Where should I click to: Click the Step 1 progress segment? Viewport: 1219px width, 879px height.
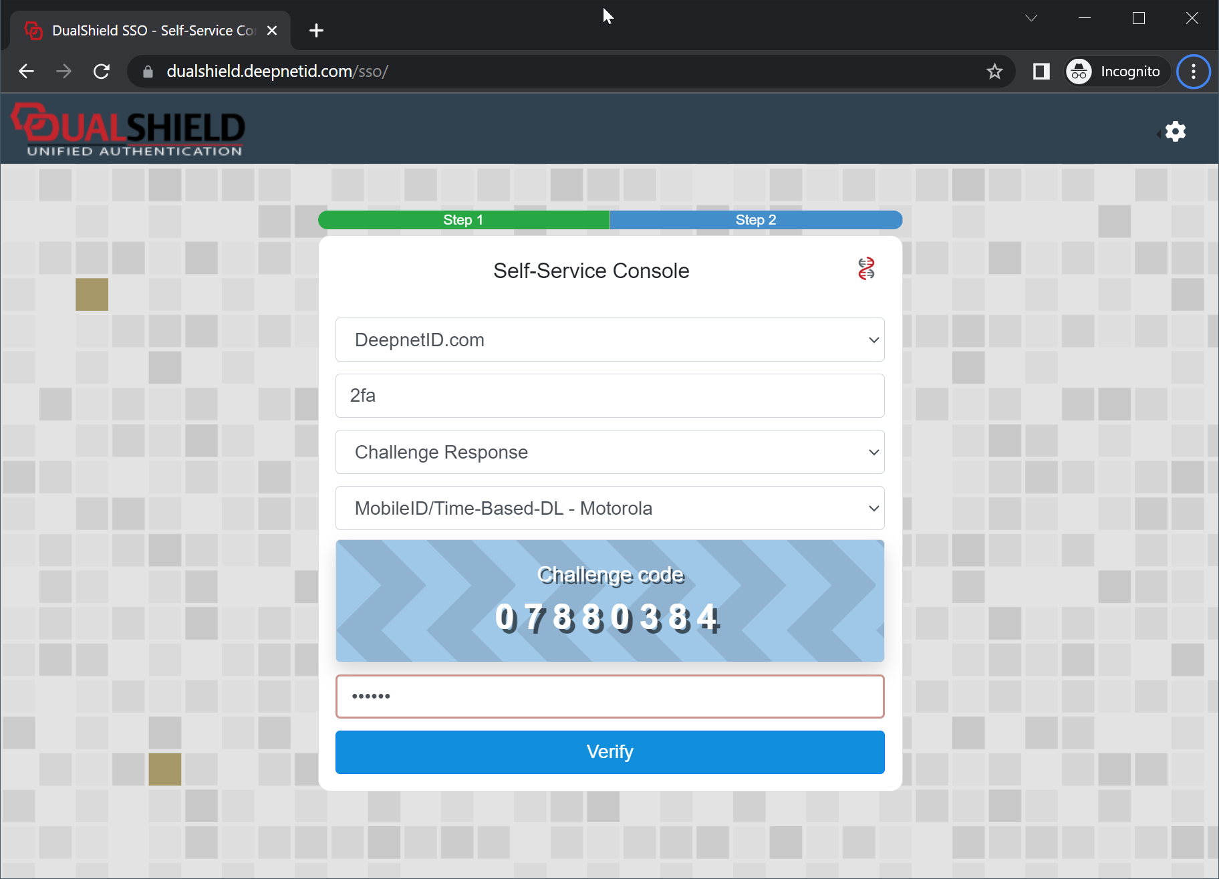(x=463, y=220)
